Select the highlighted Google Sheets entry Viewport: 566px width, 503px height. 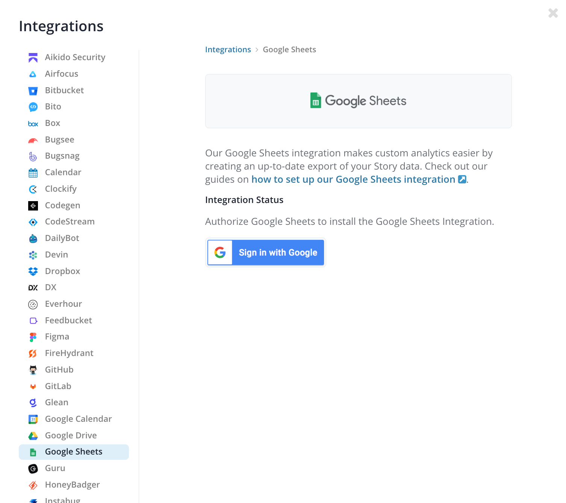[74, 452]
